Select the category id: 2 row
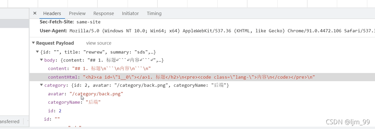The image size is (375, 129). click(55, 111)
